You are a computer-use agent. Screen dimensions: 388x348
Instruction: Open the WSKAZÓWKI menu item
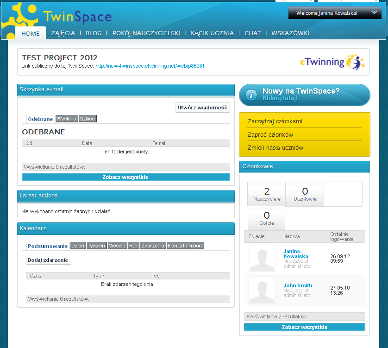pos(290,33)
